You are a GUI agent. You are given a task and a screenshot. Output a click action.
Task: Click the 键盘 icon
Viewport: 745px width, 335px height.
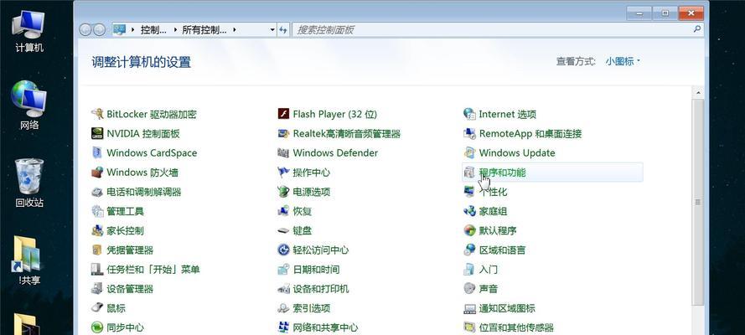pos(283,230)
